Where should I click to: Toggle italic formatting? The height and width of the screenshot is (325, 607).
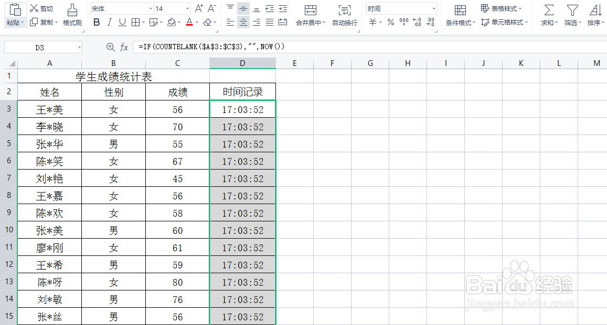[110, 23]
